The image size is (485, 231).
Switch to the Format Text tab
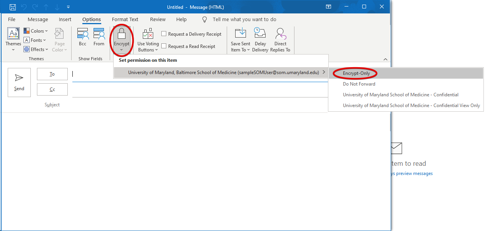125,19
